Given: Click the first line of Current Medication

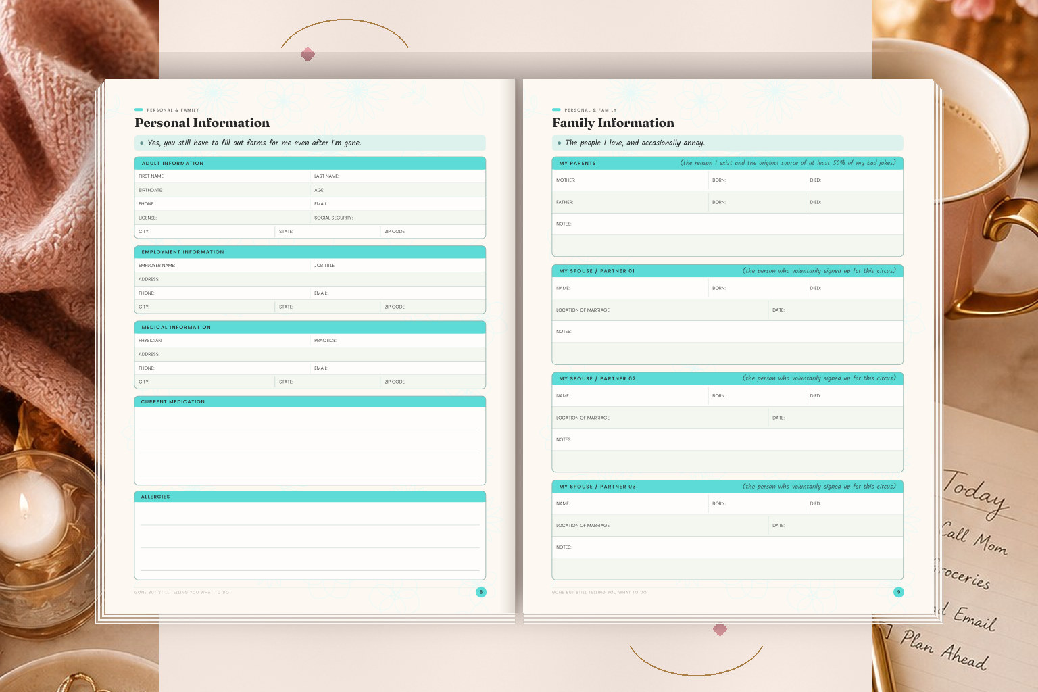Looking at the screenshot, I should click(310, 420).
